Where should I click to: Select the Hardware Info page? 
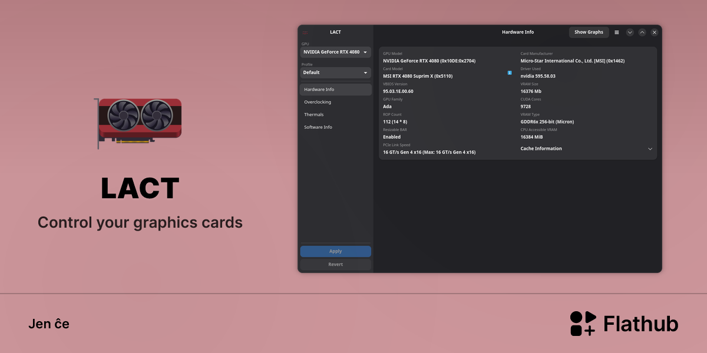(335, 89)
